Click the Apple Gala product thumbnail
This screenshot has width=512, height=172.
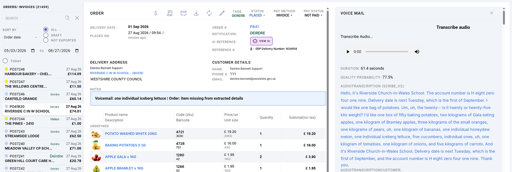click(x=96, y=157)
